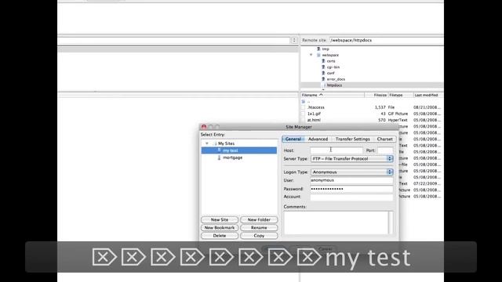
Task: Select the conf folder name in remote tree
Action: point(331,73)
